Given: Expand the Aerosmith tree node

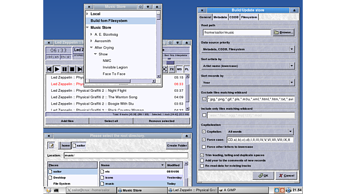Looking at the screenshot, I should [x=91, y=41].
